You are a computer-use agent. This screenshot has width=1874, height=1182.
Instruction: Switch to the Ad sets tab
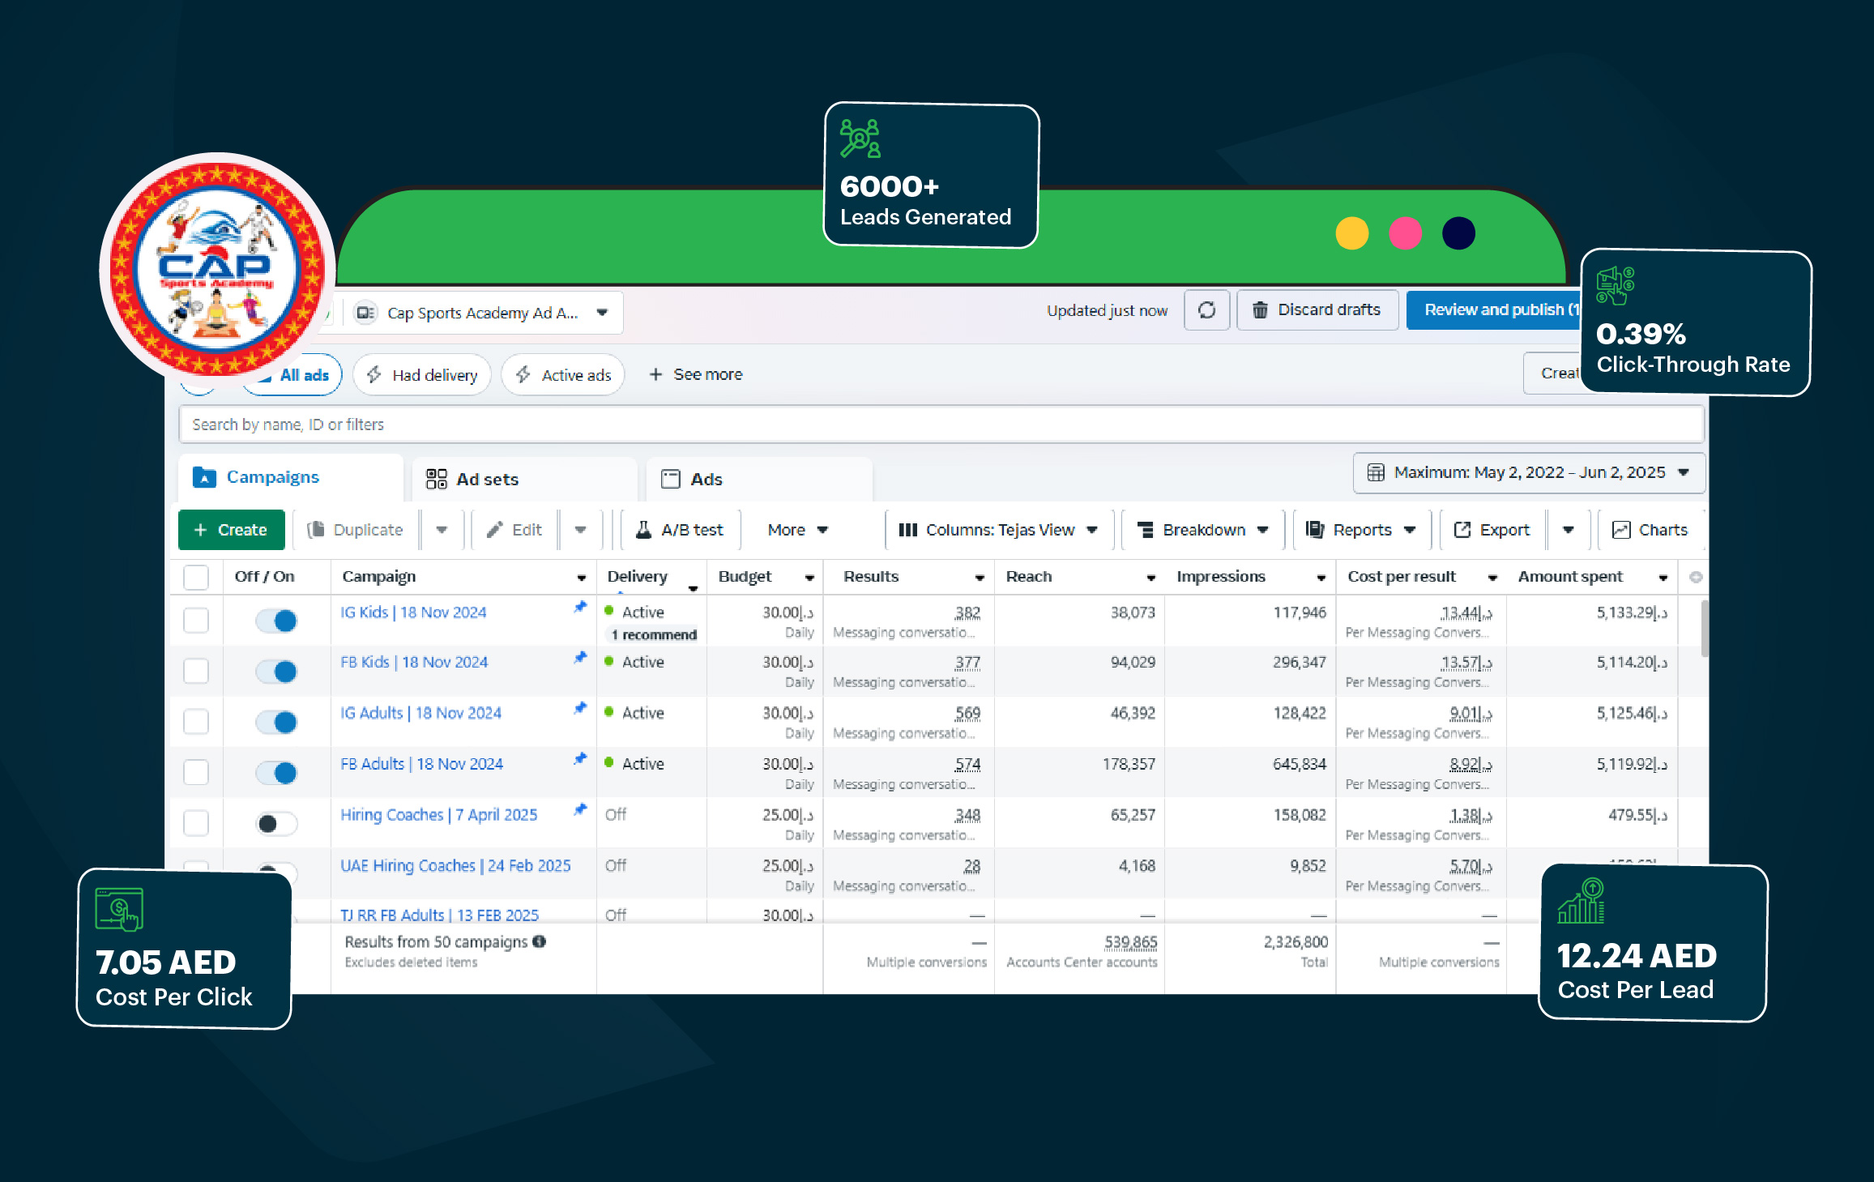point(524,479)
